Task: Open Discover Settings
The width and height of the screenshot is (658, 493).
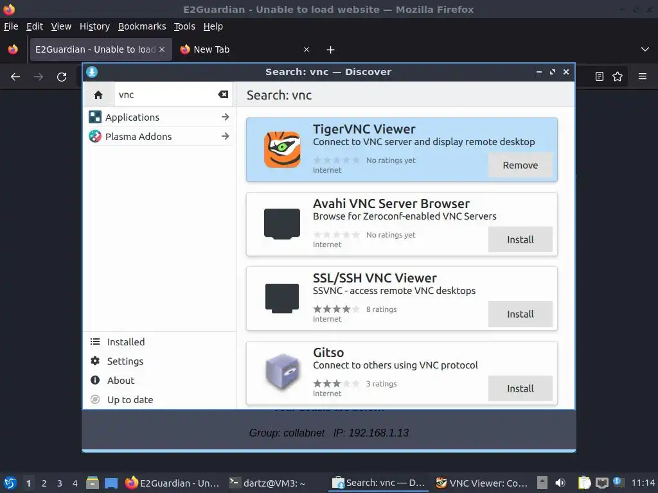Action: [159, 361]
